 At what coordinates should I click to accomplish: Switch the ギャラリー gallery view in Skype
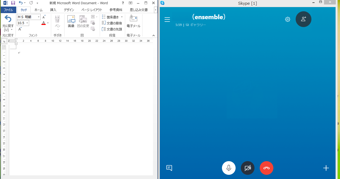tap(196, 25)
